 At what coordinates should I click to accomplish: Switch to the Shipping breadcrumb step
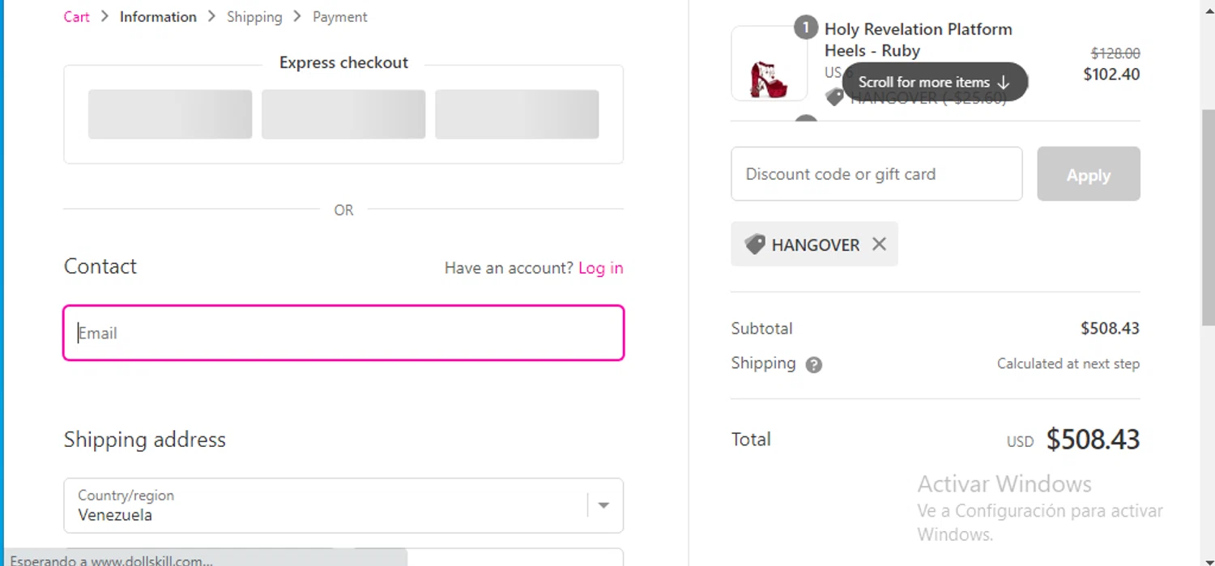[x=254, y=17]
